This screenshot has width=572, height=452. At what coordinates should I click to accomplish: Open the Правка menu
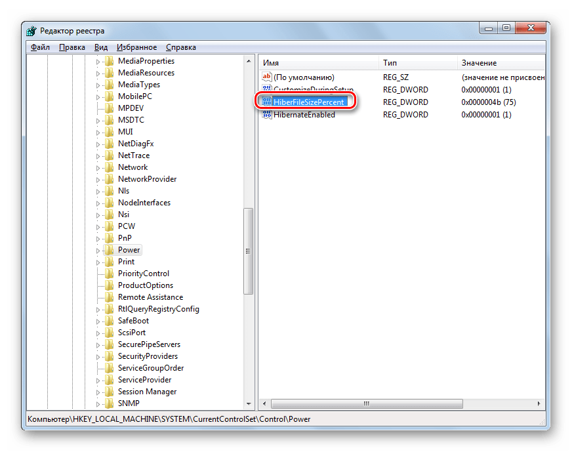(x=72, y=47)
